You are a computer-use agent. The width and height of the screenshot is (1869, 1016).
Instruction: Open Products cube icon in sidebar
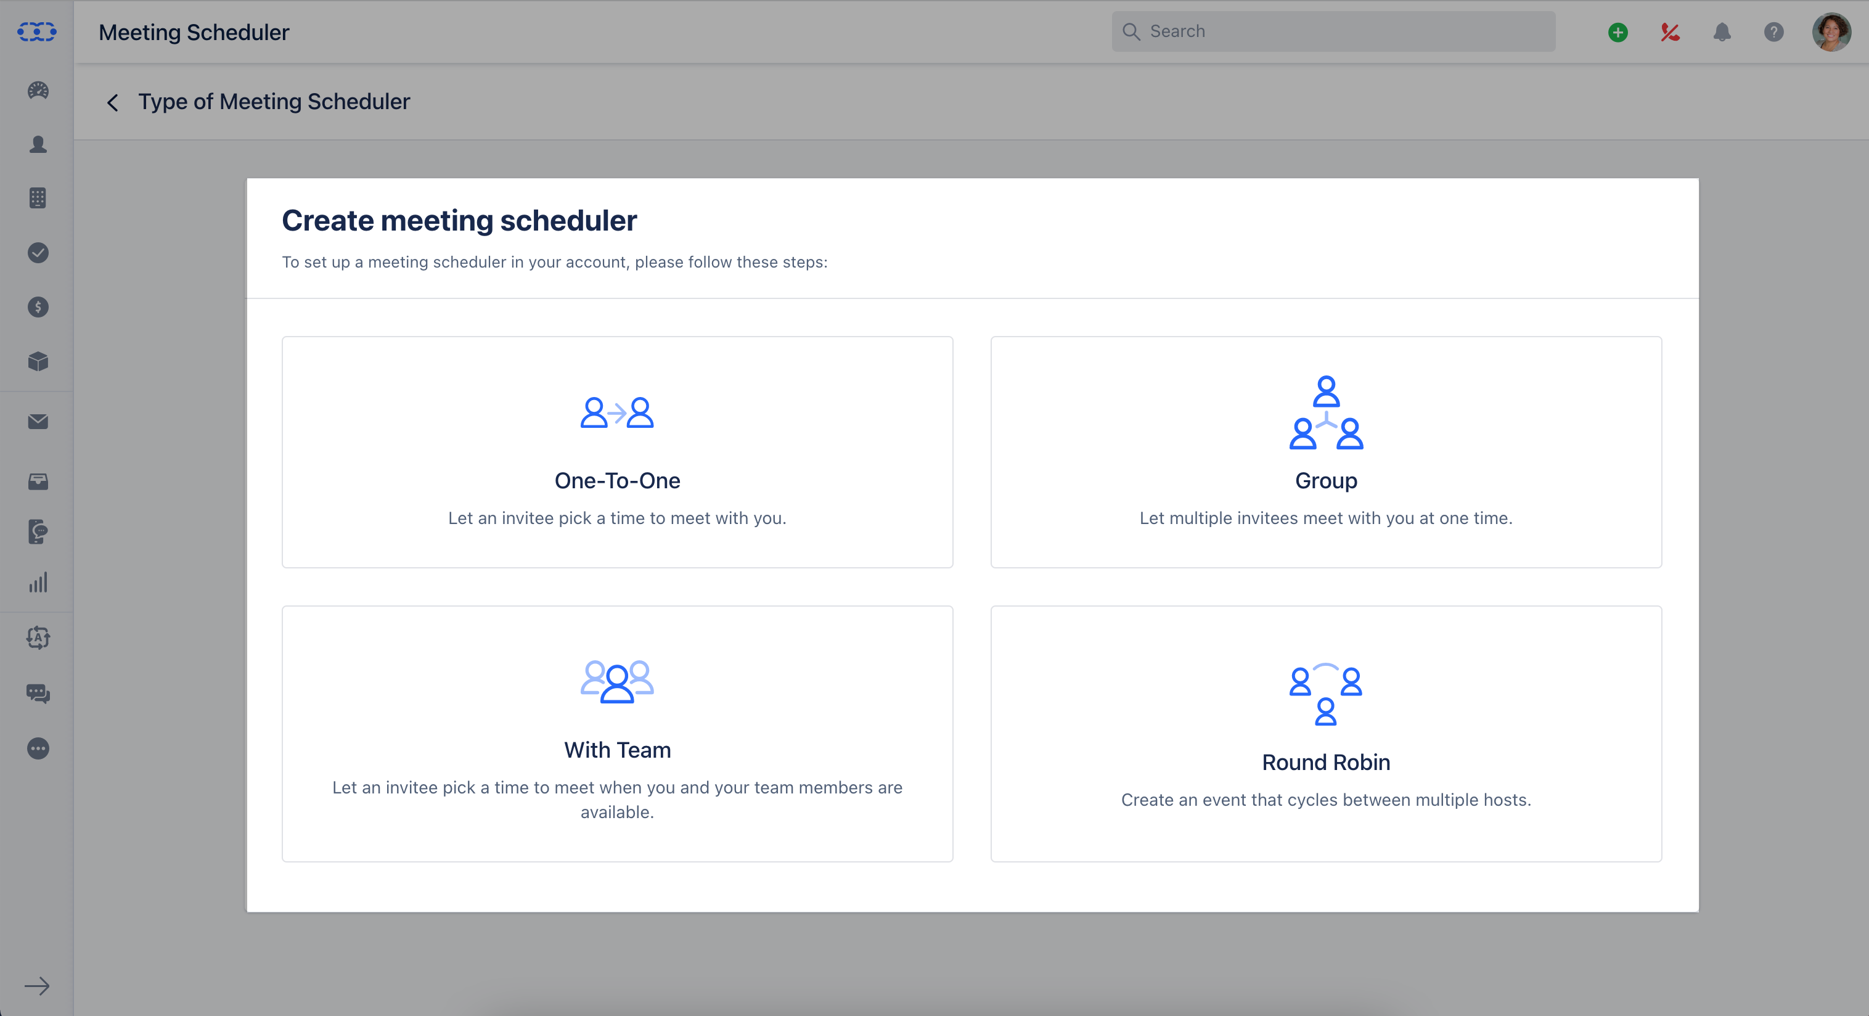[38, 361]
